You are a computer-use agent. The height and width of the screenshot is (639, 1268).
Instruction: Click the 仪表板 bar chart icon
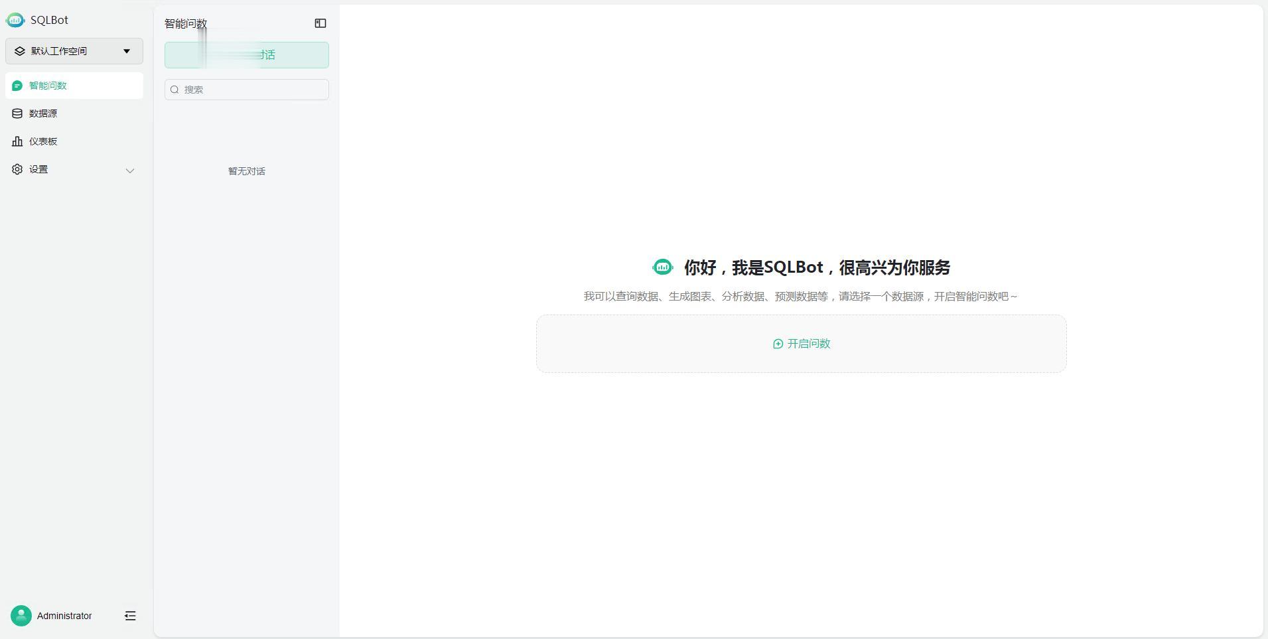(17, 141)
